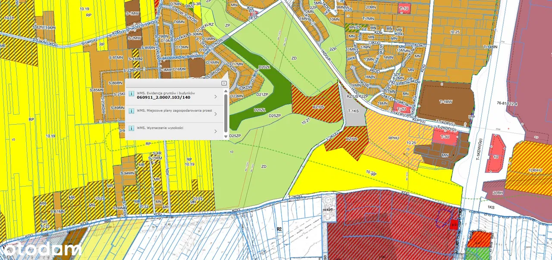Close the WMS info popup
Viewport: 552px width, 260px height.
tap(224, 83)
